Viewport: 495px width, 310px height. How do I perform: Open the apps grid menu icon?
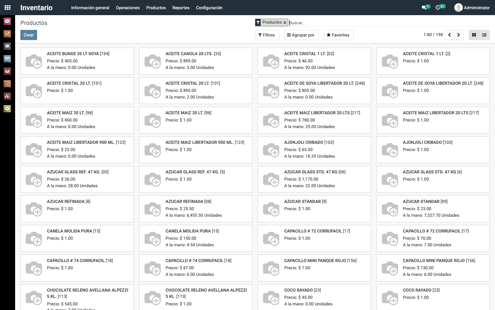click(8, 8)
